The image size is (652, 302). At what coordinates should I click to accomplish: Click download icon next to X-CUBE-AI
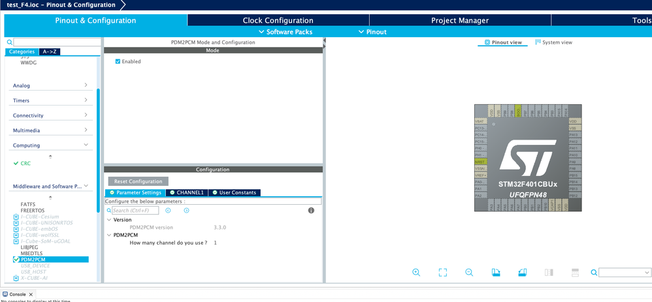coord(16,278)
